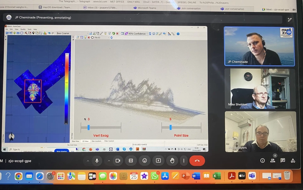Open the Bwx Coarse dropdown

pos(72,33)
